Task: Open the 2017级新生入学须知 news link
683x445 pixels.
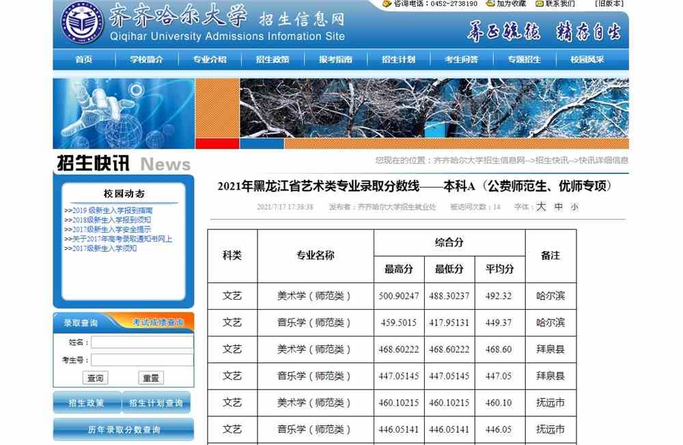Action: pyautogui.click(x=104, y=248)
